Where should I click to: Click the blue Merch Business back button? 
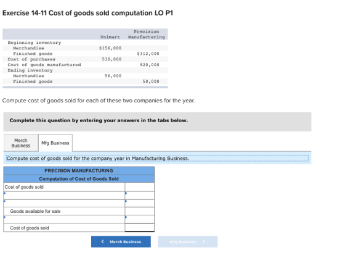(x=121, y=241)
